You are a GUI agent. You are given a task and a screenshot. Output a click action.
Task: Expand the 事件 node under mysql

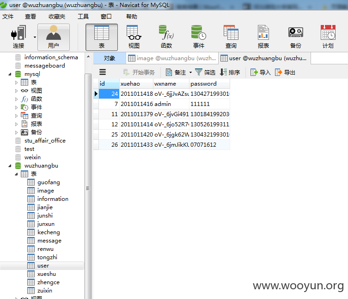(16, 107)
